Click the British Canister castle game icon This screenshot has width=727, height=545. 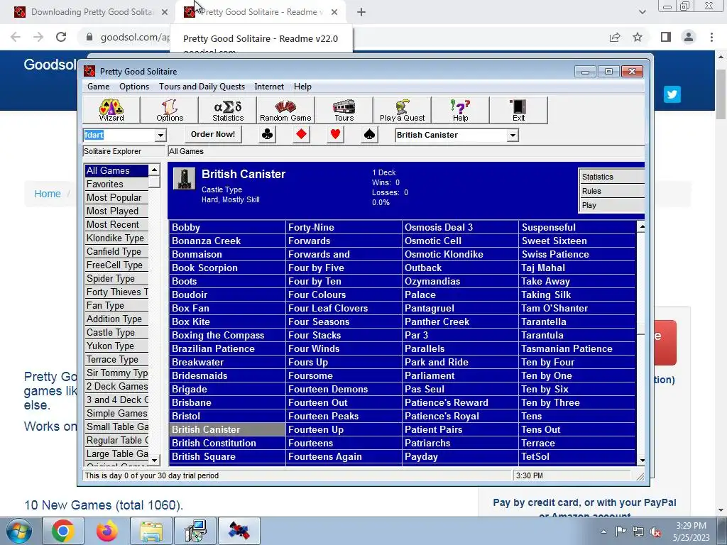click(184, 179)
